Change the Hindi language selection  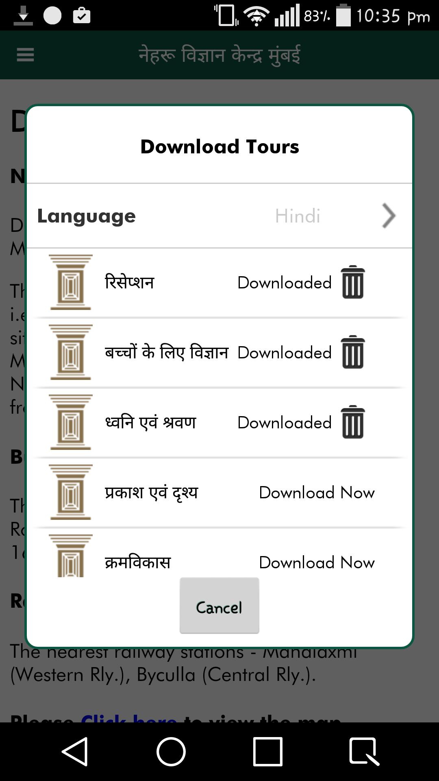(x=298, y=216)
